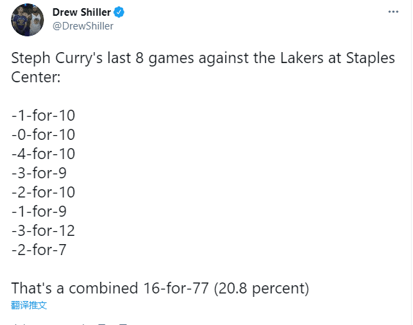The height and width of the screenshot is (325, 413).
Task: Open the tweet's more options menu
Action: click(393, 12)
